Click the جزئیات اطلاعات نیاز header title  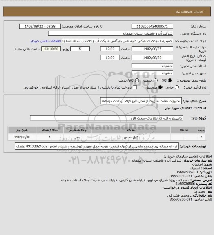[189, 11]
